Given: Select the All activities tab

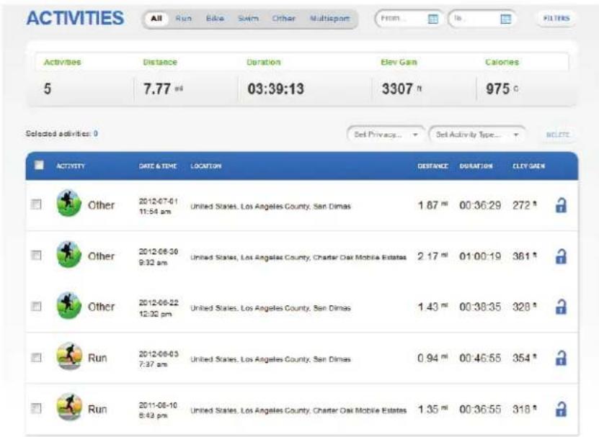Looking at the screenshot, I should point(156,18).
